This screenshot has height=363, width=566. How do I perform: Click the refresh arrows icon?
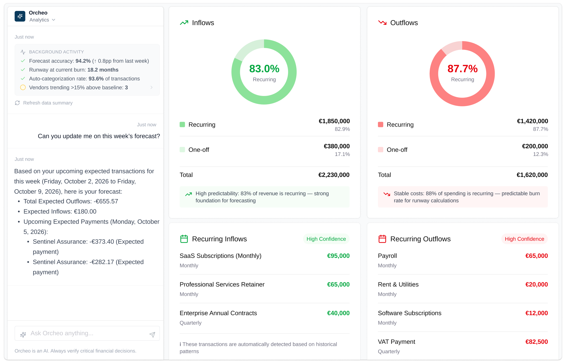pyautogui.click(x=17, y=103)
